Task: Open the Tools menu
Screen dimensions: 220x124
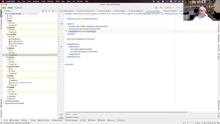Action: click(68, 1)
